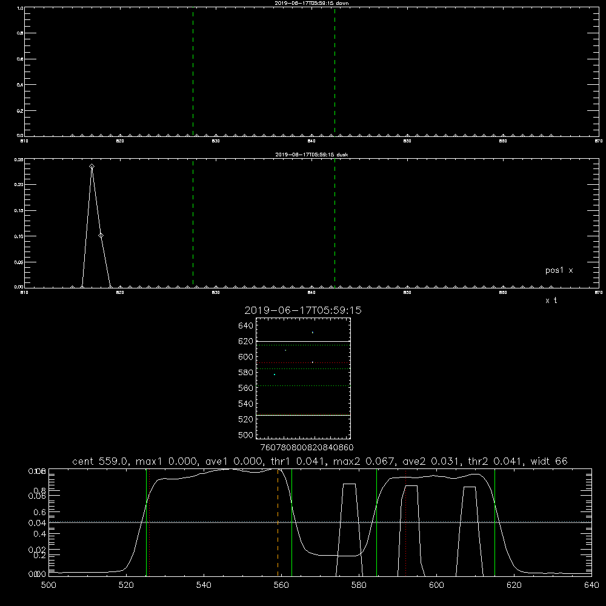Click the red dotted horizontal line in small plot
This screenshot has width=606, height=606.
click(304, 363)
